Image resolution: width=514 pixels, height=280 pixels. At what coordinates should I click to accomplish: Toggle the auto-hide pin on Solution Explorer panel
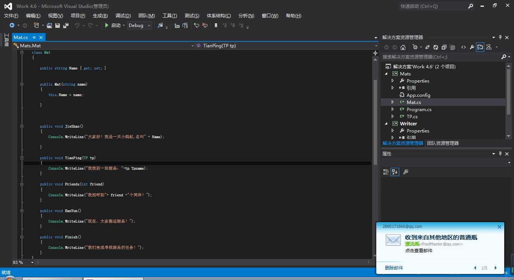(x=500, y=37)
